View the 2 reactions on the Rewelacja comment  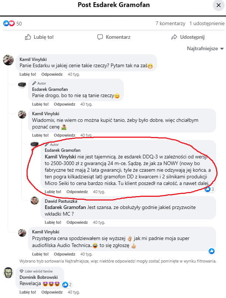click(67, 285)
